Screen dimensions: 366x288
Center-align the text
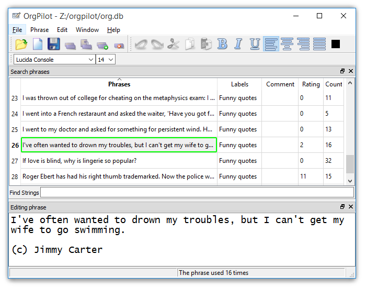pos(287,44)
